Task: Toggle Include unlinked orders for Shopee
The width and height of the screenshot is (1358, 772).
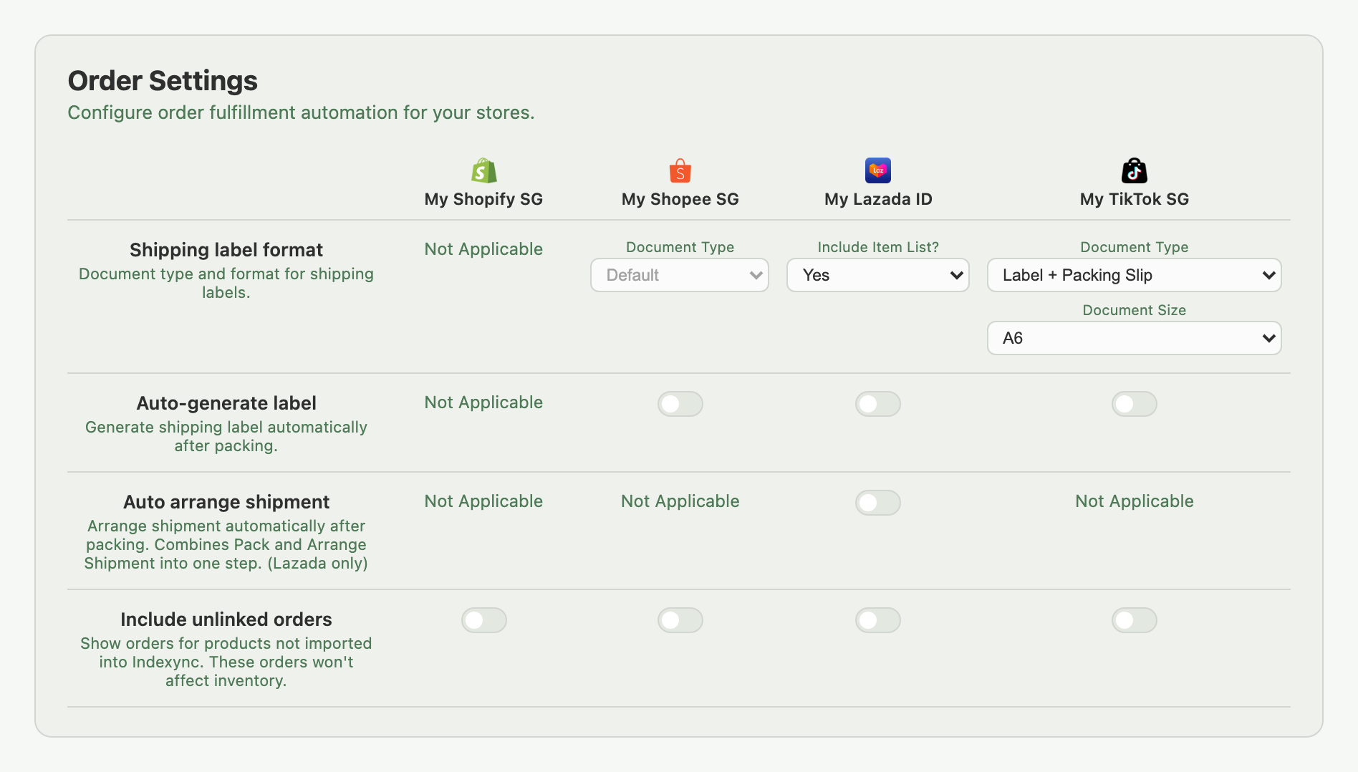Action: [680, 620]
